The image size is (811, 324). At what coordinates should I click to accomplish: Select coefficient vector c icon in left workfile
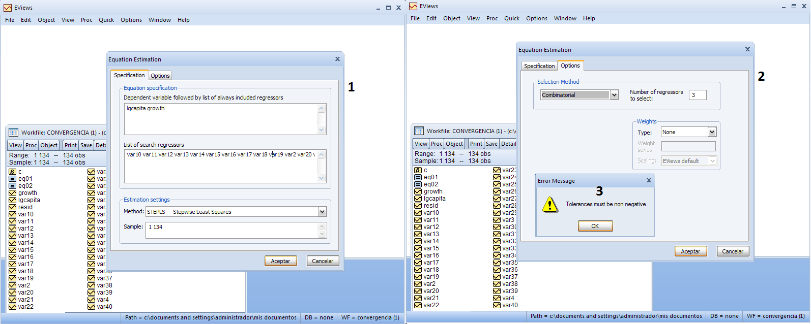12,172
